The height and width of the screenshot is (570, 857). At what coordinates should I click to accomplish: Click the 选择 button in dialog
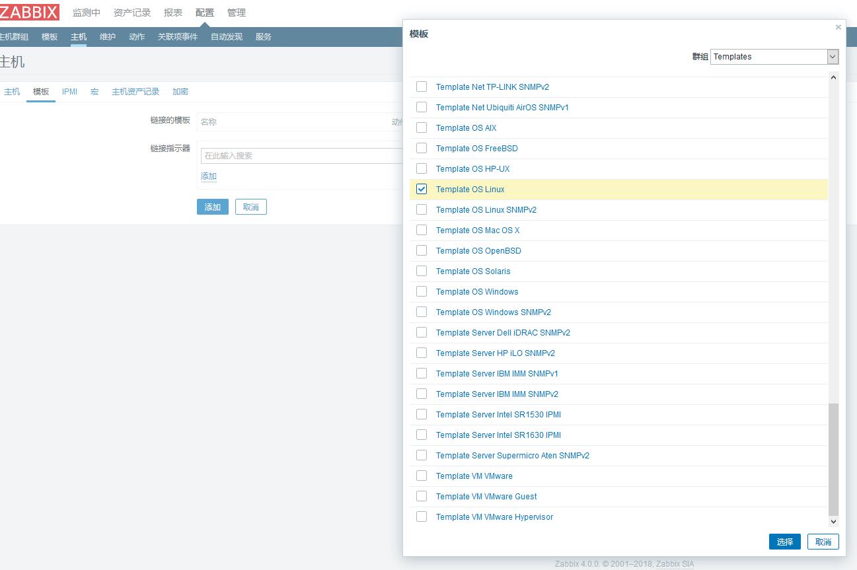coord(785,542)
